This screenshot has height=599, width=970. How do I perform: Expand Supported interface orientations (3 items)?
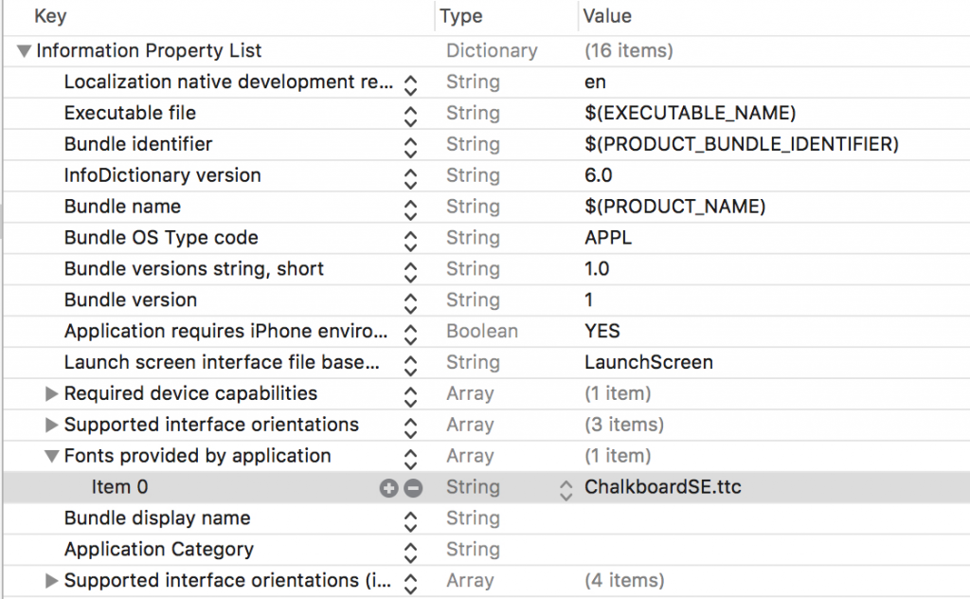coord(52,425)
